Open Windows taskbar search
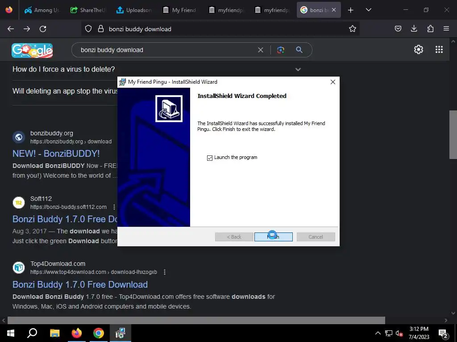The height and width of the screenshot is (342, 457). [x=32, y=333]
